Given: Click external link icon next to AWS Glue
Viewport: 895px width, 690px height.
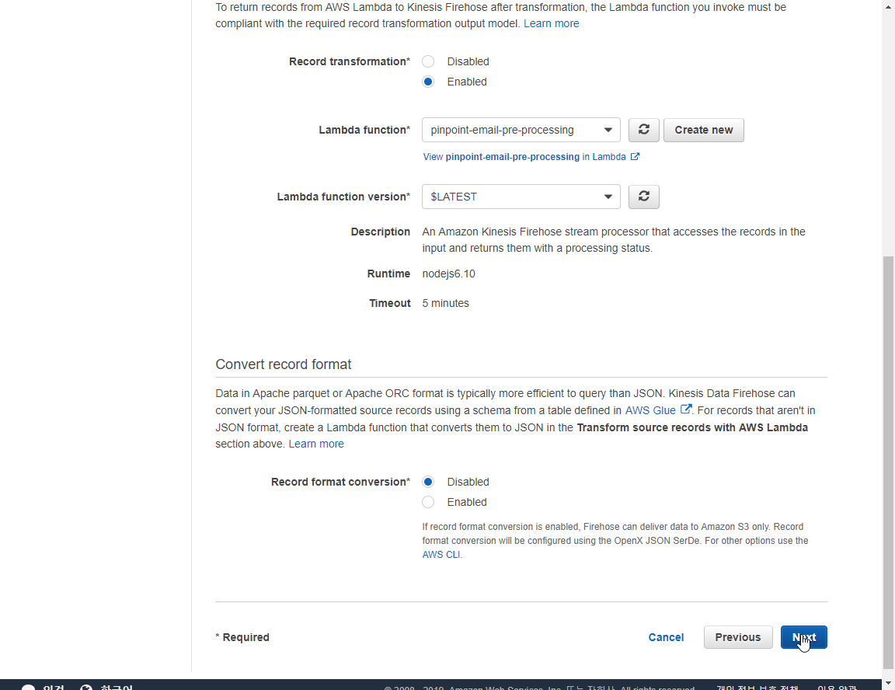Looking at the screenshot, I should point(685,409).
